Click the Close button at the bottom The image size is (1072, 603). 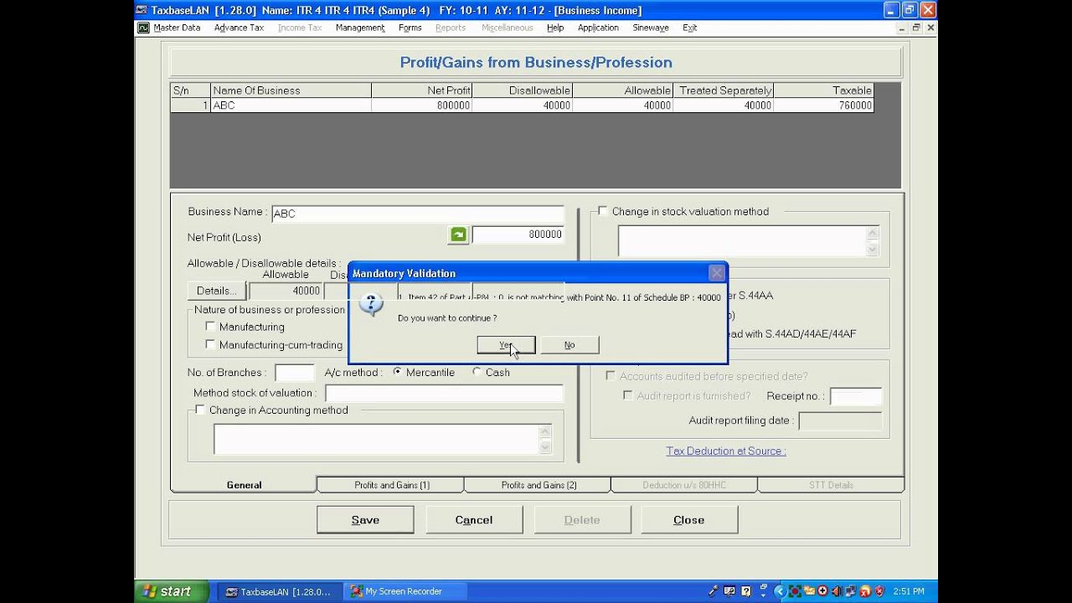click(689, 519)
